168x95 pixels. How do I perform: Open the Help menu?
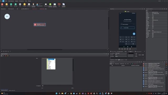pyautogui.click(x=29, y=1)
